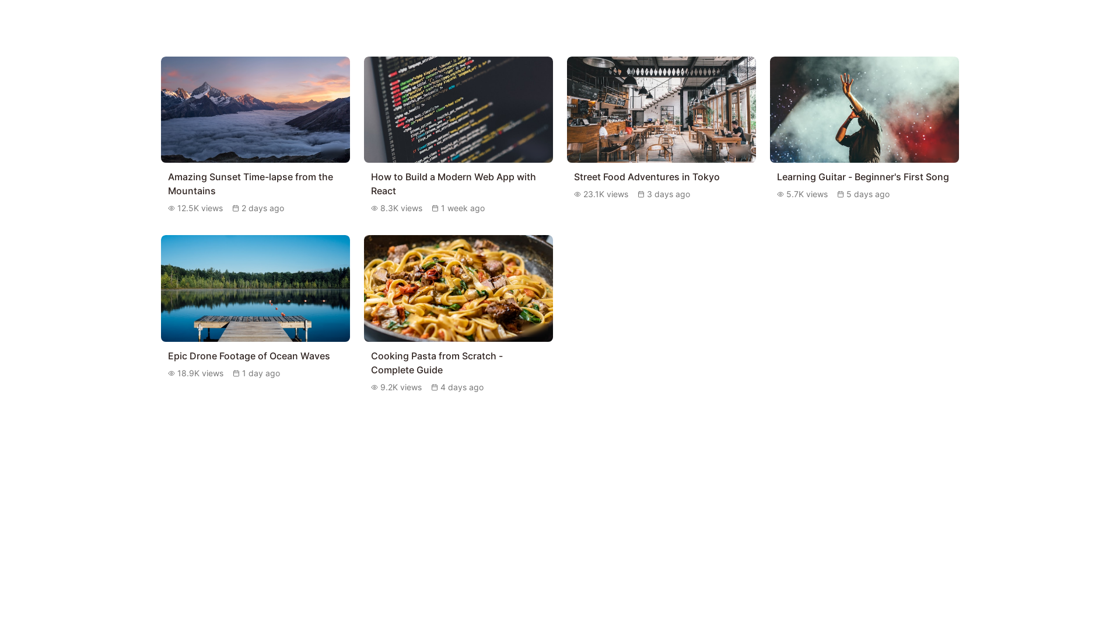Click the calendar icon beside 2 days ago
Screen dimensions: 1120x630
point(236,208)
